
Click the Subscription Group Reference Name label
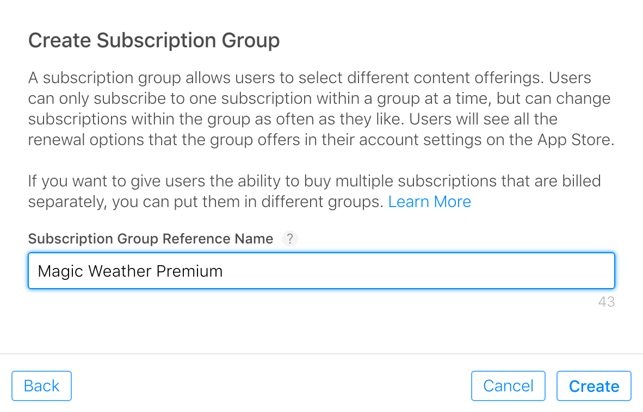(x=151, y=239)
